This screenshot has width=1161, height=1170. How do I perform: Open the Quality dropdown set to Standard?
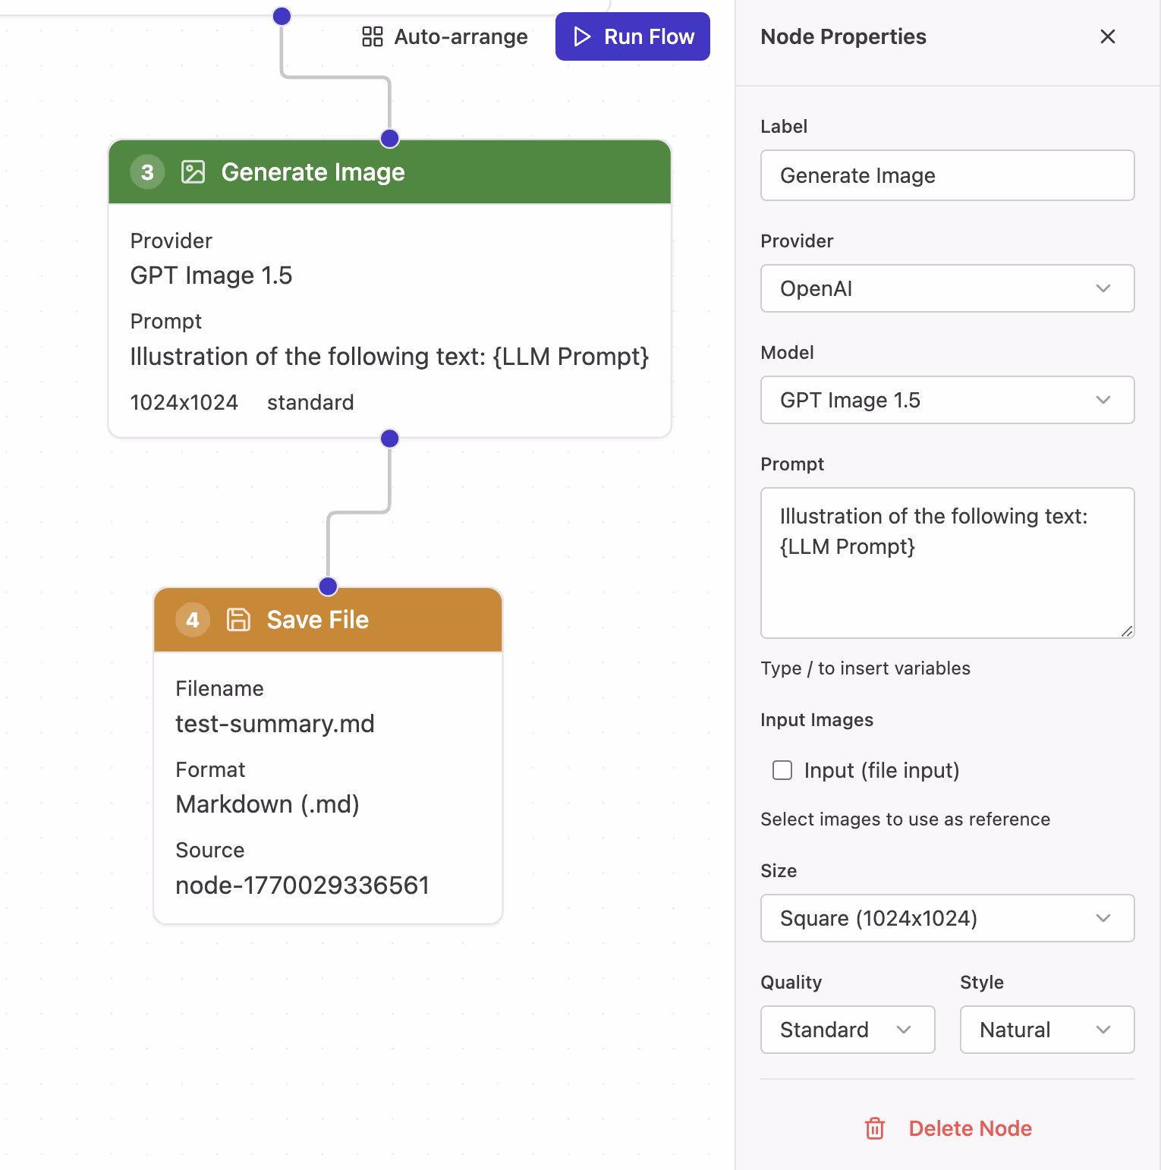tap(847, 1030)
